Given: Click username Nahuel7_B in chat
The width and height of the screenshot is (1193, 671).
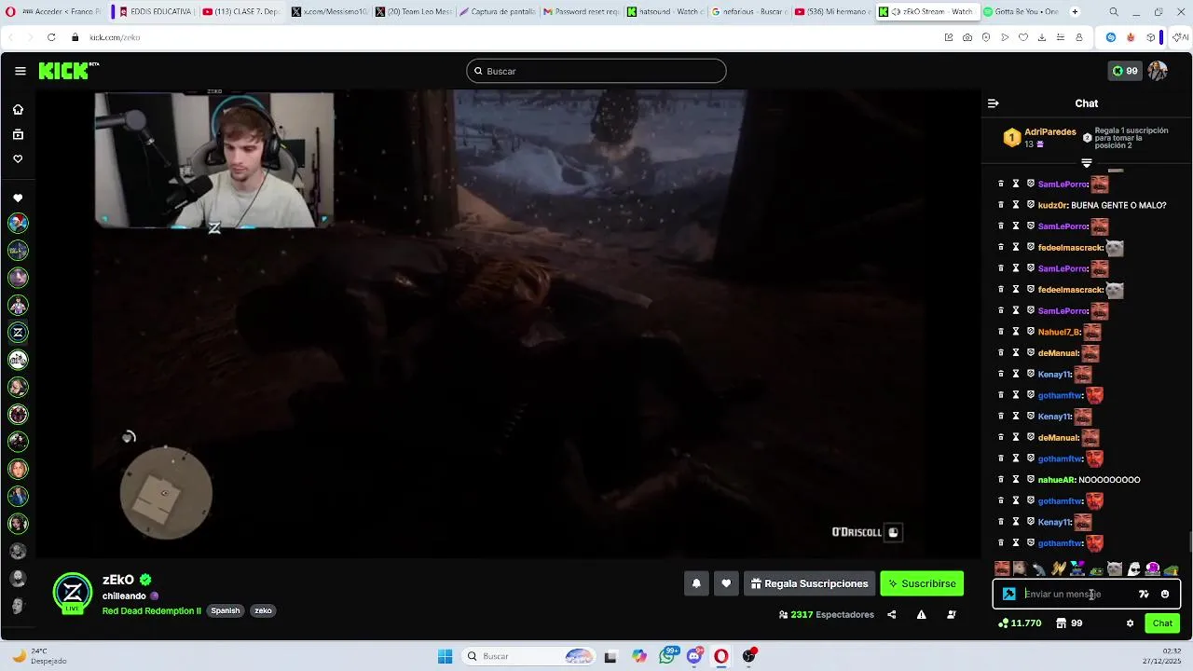Looking at the screenshot, I should pos(1059,332).
